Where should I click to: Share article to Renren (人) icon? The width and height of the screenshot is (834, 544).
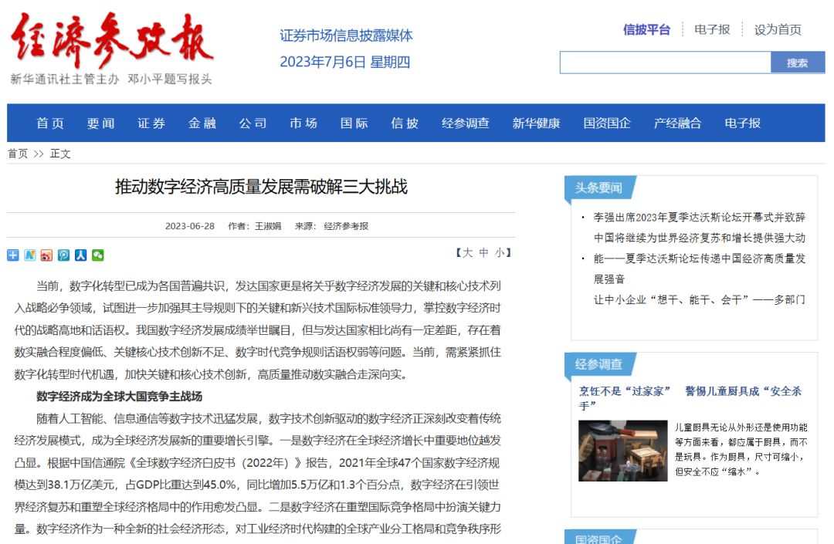coord(81,255)
